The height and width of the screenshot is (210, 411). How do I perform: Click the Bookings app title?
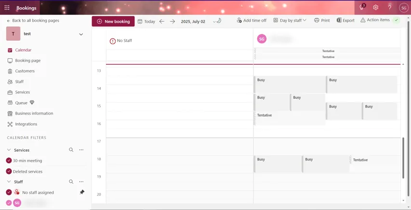click(x=26, y=8)
